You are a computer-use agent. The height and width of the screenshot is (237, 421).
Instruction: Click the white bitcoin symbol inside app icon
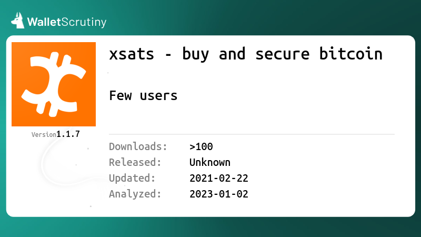tap(54, 84)
